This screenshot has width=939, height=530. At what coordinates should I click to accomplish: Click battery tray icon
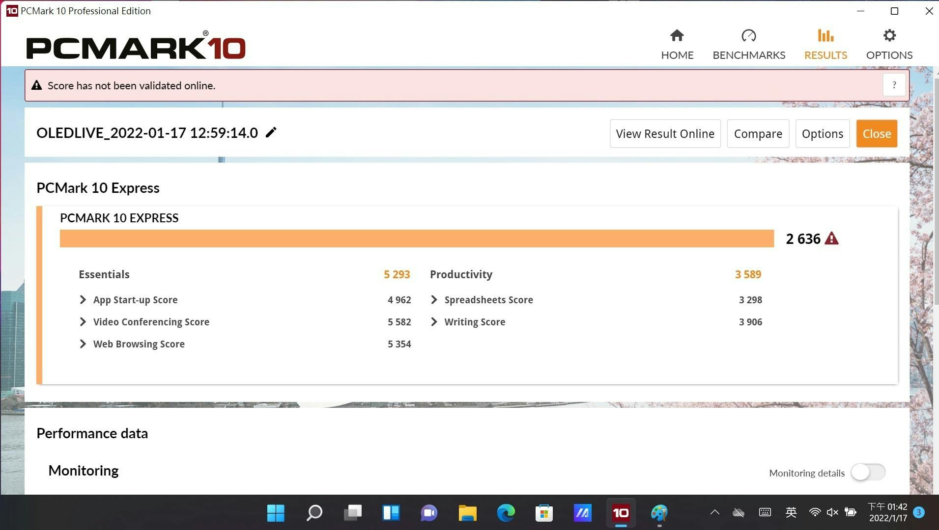[x=851, y=512]
